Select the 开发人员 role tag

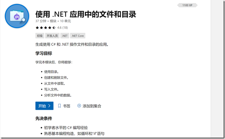[52, 36]
